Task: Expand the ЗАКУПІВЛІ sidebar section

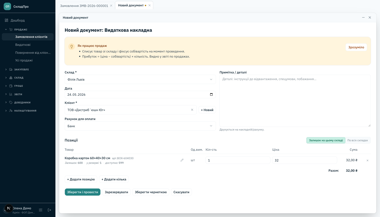Action: click(x=28, y=69)
